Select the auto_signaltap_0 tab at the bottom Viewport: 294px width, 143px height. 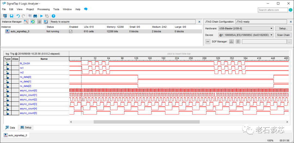coord(16,135)
